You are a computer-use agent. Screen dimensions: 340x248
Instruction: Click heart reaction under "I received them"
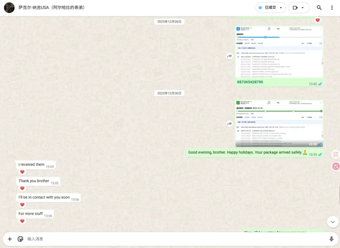pyautogui.click(x=22, y=172)
